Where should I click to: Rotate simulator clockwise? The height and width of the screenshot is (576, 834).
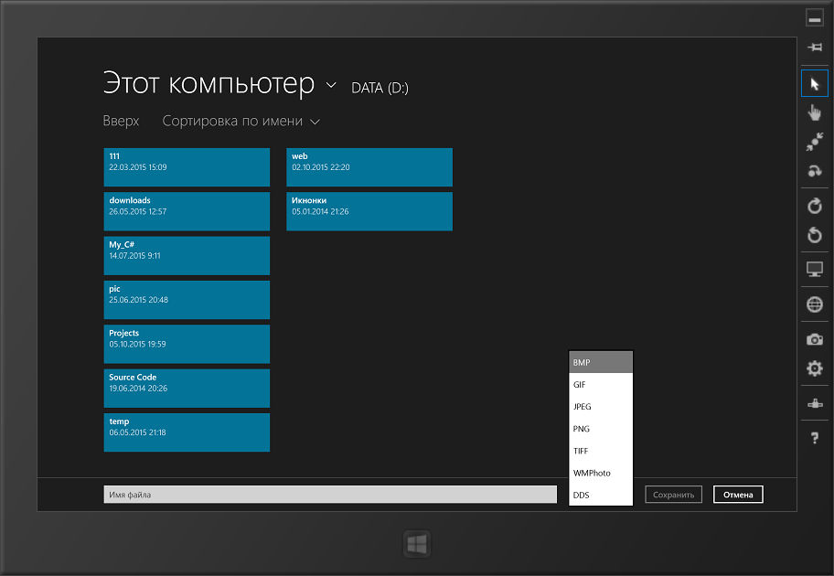click(x=814, y=206)
